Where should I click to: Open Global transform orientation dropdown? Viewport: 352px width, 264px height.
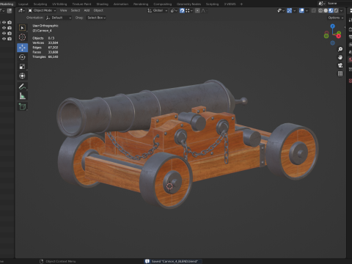tap(158, 10)
